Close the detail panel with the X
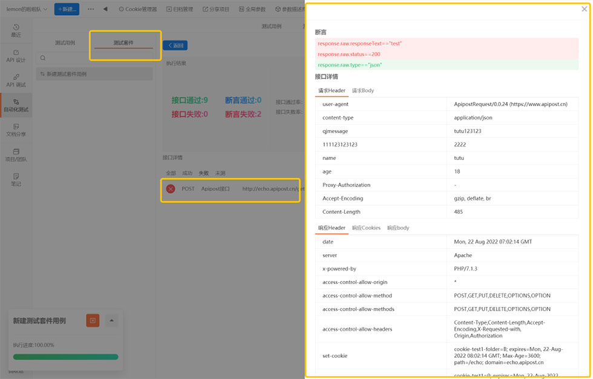593x379 pixels. pyautogui.click(x=585, y=9)
